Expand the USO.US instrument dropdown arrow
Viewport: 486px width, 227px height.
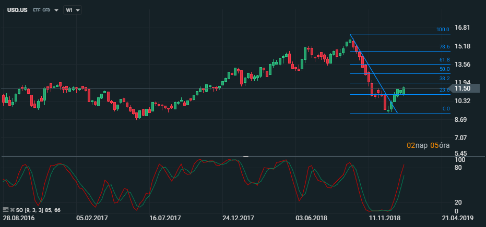click(x=56, y=10)
